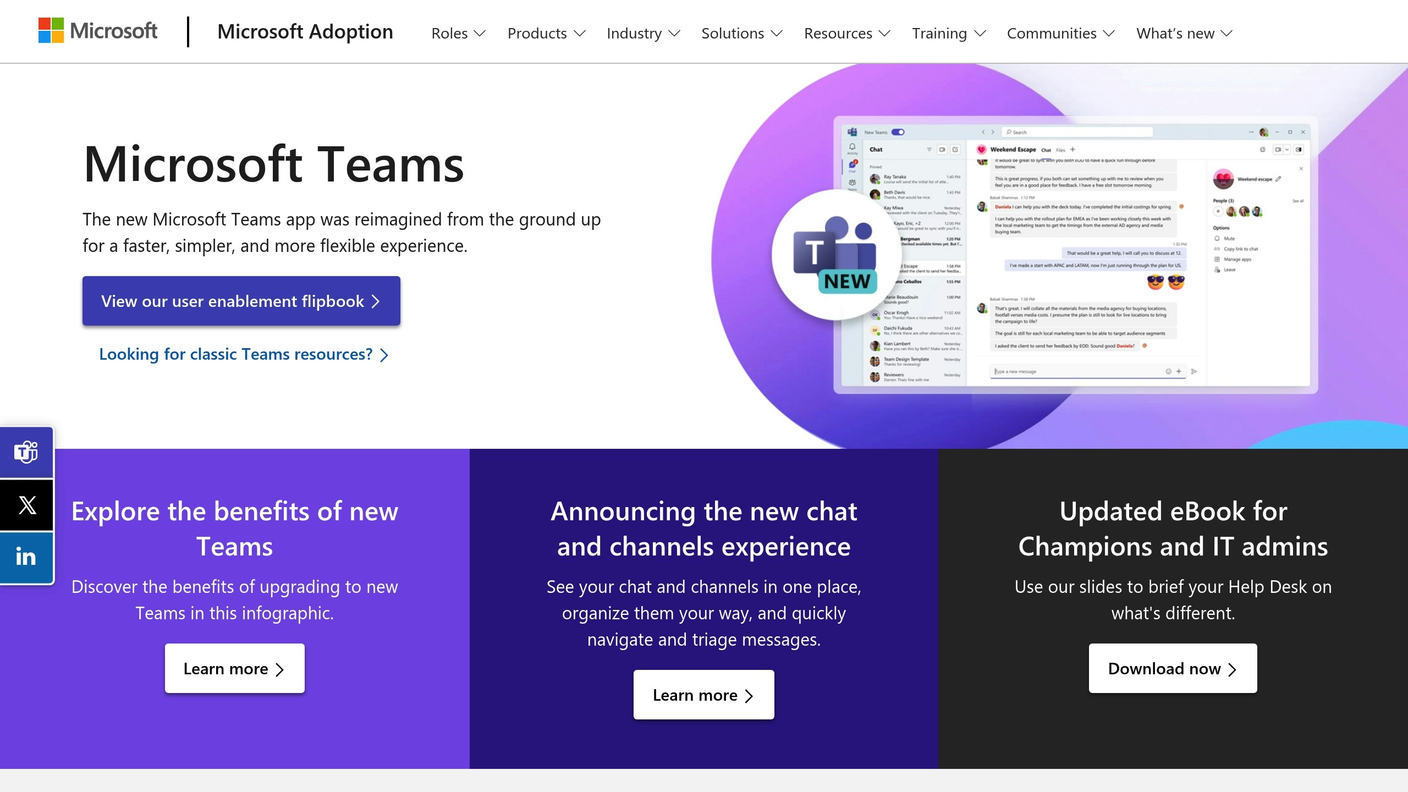This screenshot has width=1408, height=792.
Task: Click the 'Microsoft Teams' heading
Action: click(x=274, y=164)
